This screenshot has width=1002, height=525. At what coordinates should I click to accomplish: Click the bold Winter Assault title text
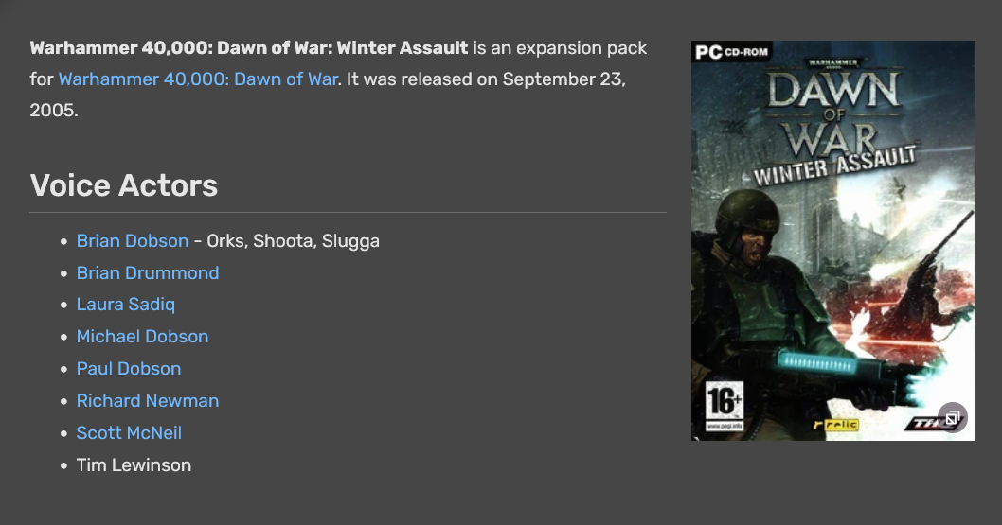249,48
